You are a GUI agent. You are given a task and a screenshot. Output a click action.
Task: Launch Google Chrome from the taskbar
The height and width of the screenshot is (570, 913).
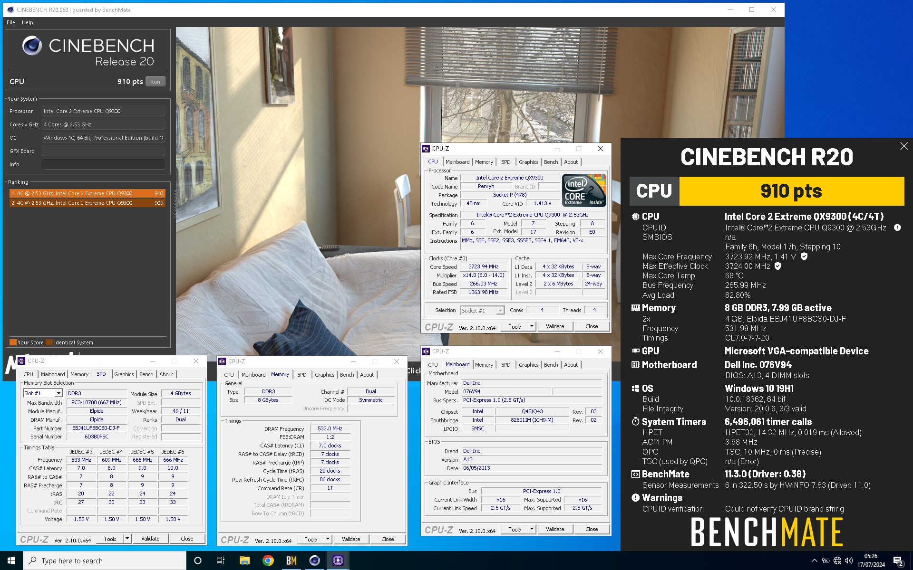(x=268, y=560)
